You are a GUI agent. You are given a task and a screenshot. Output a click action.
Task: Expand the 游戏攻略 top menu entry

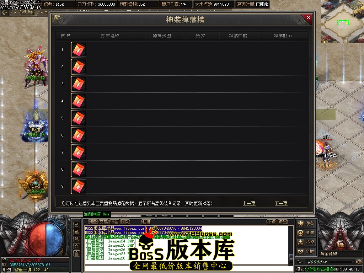[26, 12]
